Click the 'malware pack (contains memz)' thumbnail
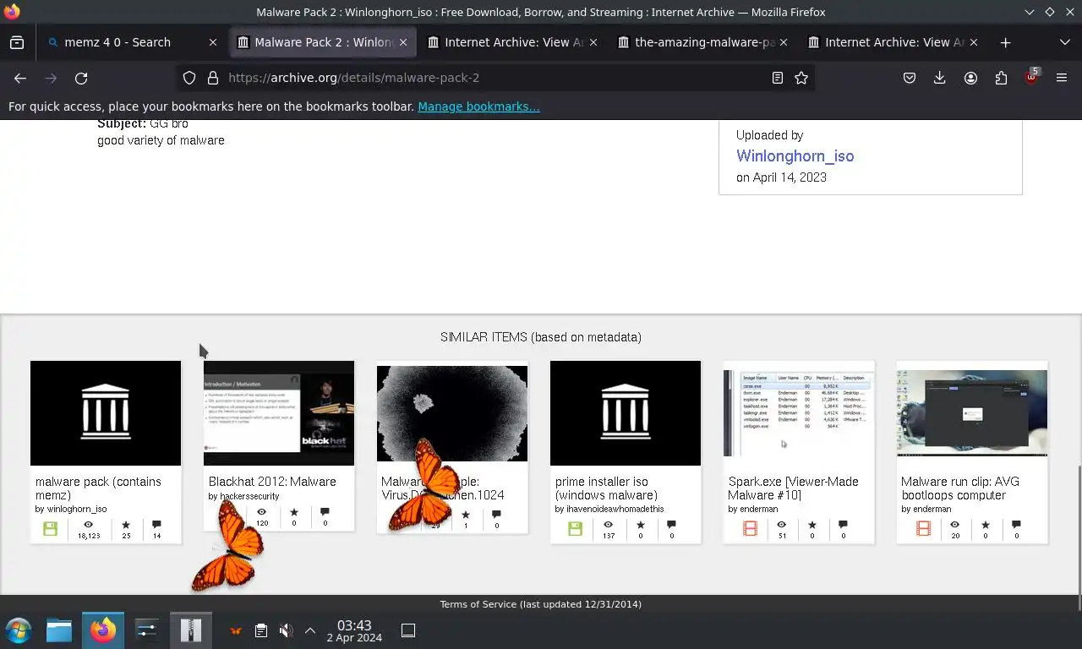This screenshot has width=1082, height=649. click(x=106, y=413)
